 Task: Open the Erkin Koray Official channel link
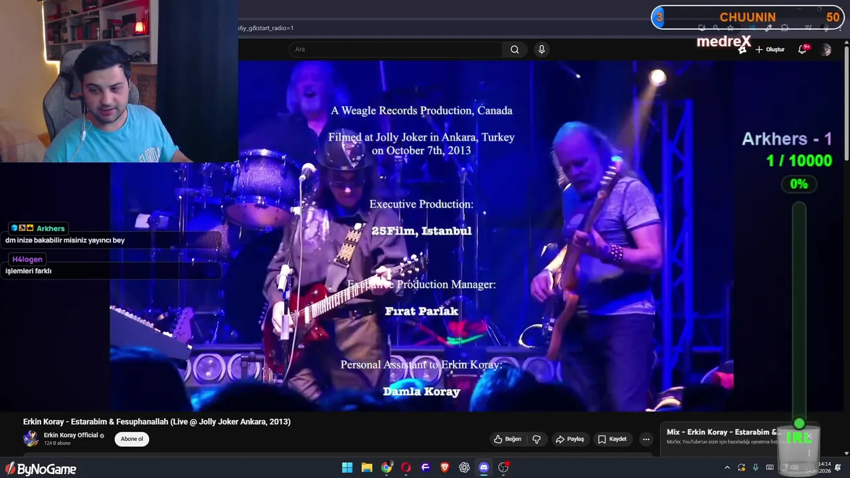click(x=71, y=435)
